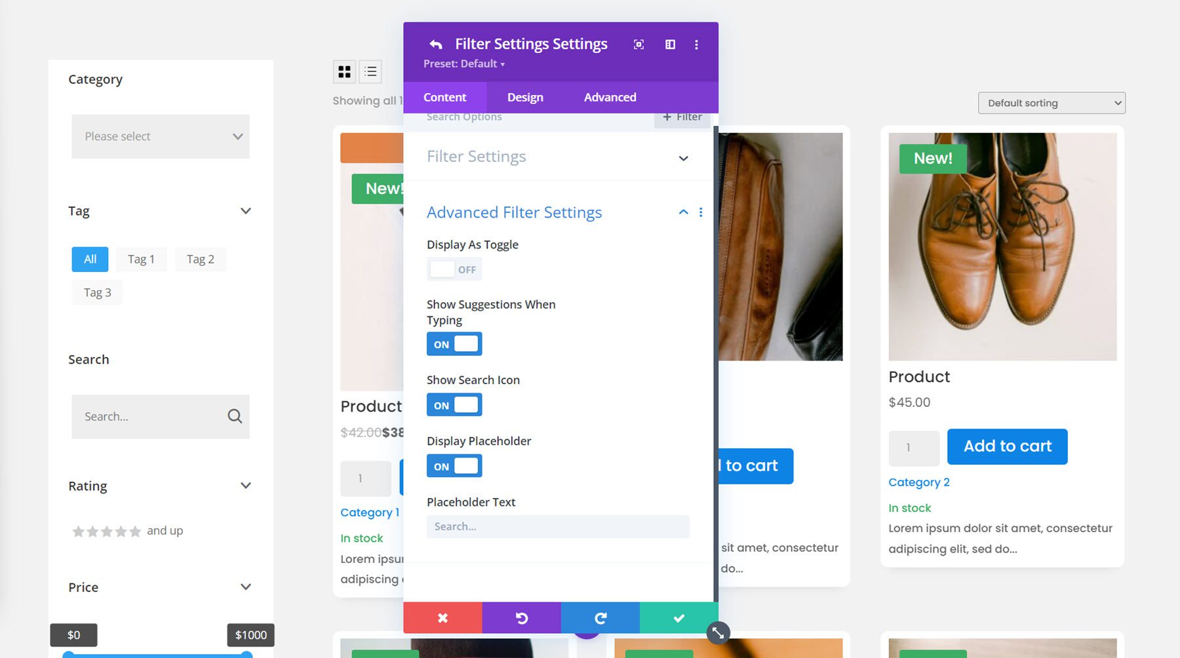Image resolution: width=1180 pixels, height=658 pixels.
Task: Open the Advanced tab in the modal
Action: [610, 97]
